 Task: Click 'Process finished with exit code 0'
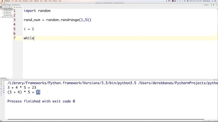click(41, 101)
